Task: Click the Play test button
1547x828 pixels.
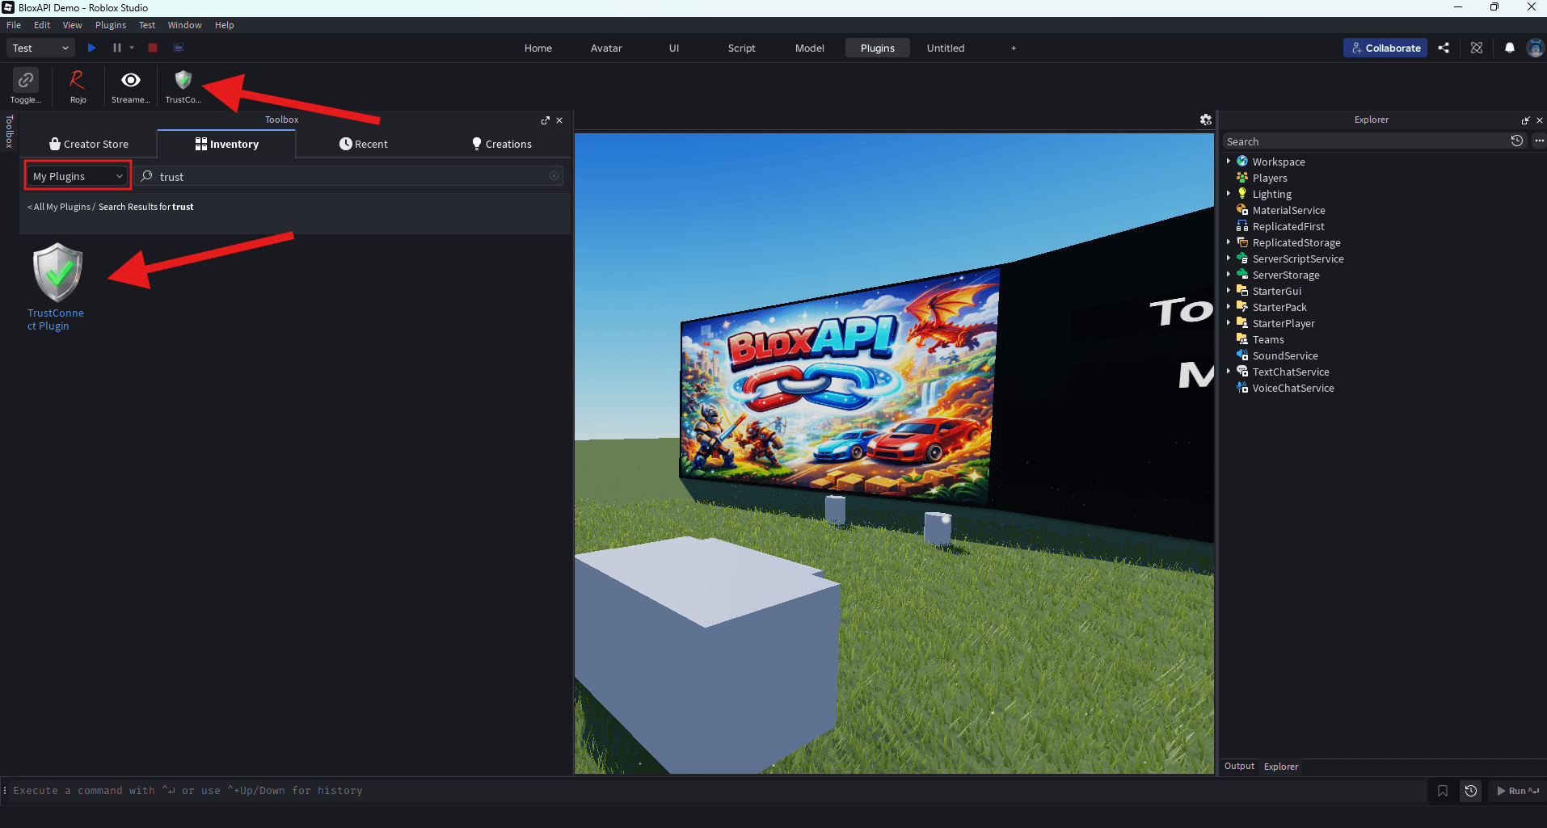Action: 91,48
